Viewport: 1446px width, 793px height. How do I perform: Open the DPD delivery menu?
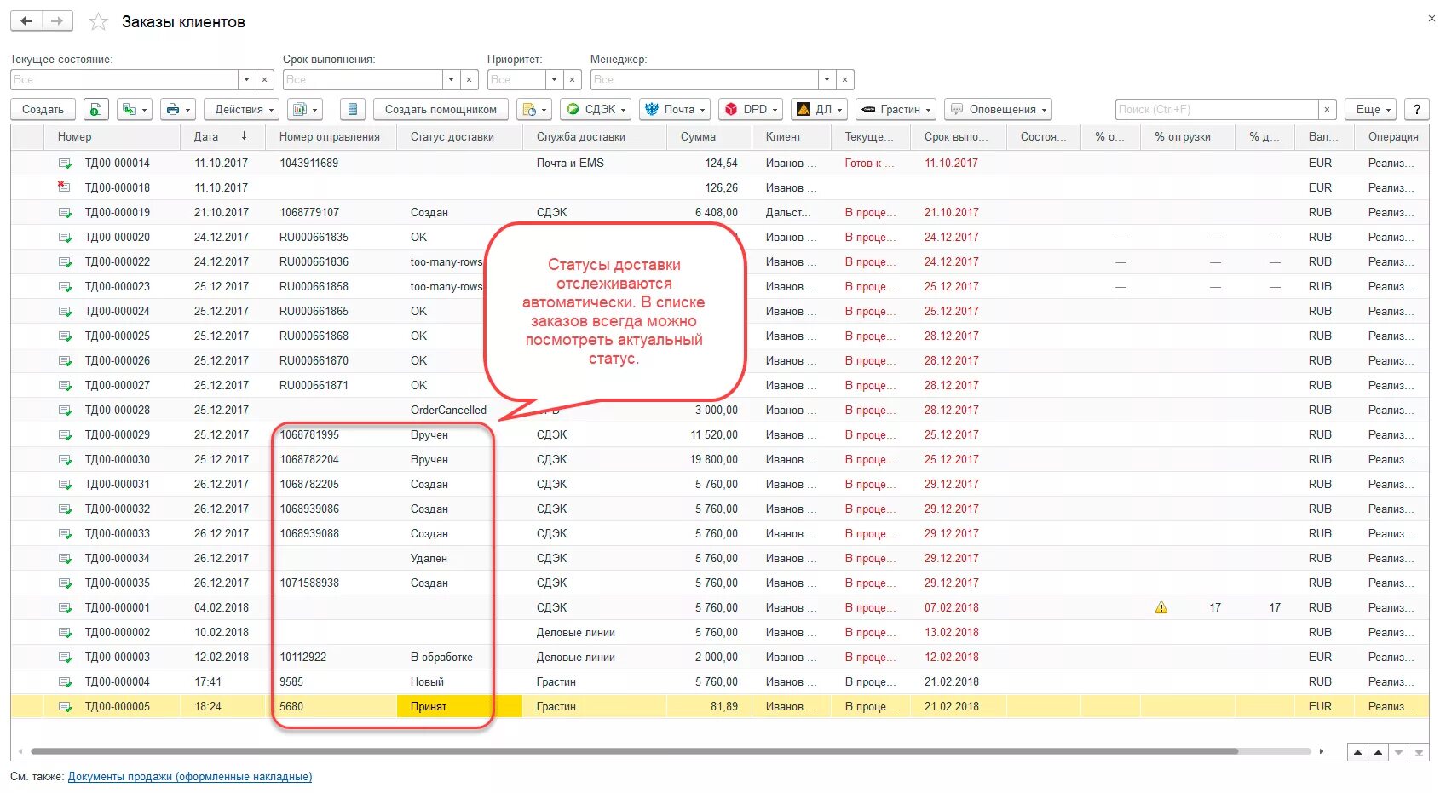(751, 109)
